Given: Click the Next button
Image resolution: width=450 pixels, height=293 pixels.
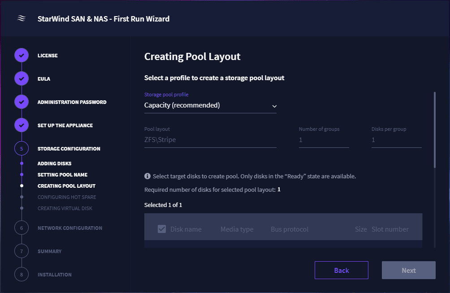Looking at the screenshot, I should click(409, 270).
